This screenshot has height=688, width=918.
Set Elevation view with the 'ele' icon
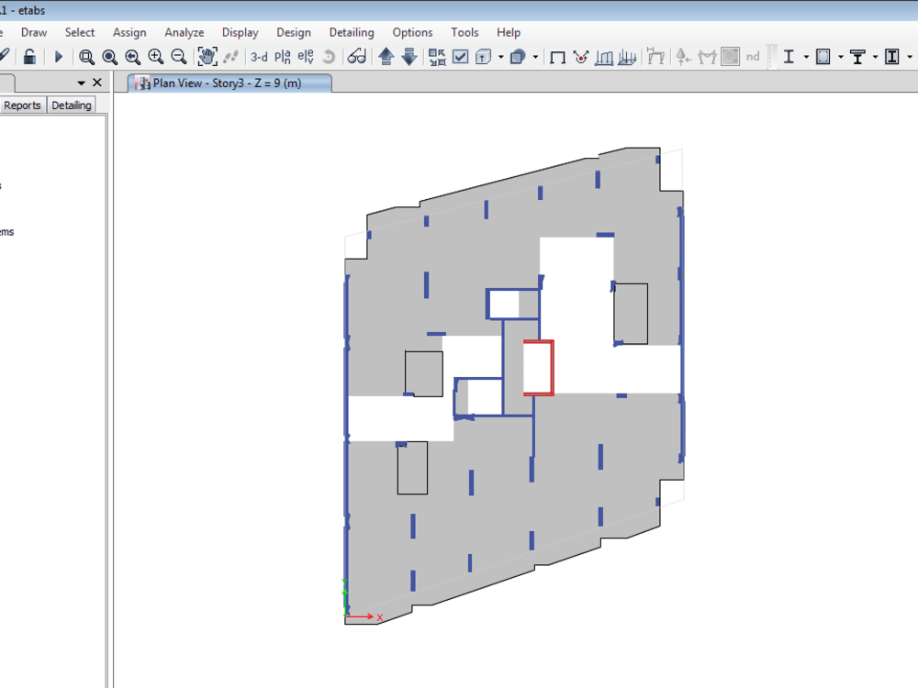(306, 57)
